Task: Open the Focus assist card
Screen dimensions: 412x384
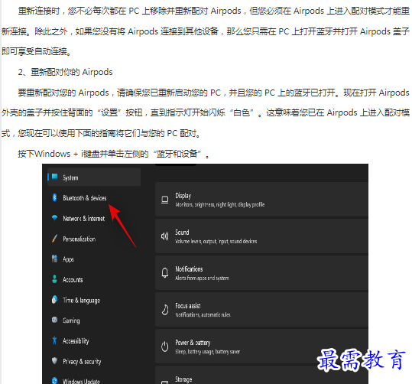Action: coord(261,310)
